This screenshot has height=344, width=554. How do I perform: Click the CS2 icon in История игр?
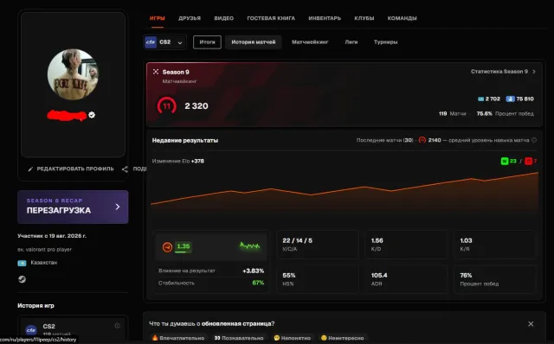coord(31,330)
